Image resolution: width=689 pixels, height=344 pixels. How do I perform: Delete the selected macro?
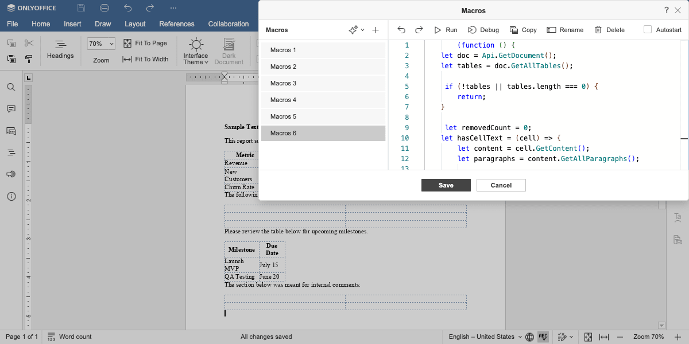pyautogui.click(x=609, y=30)
